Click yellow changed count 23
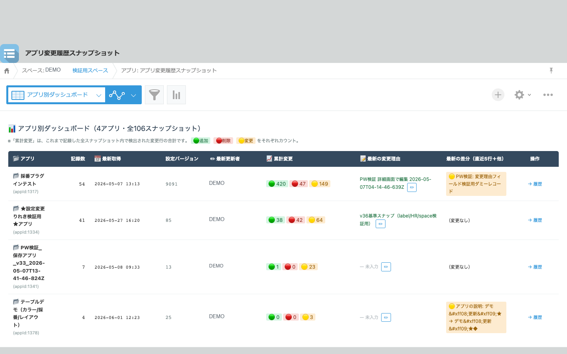567x354 pixels. coord(308,267)
